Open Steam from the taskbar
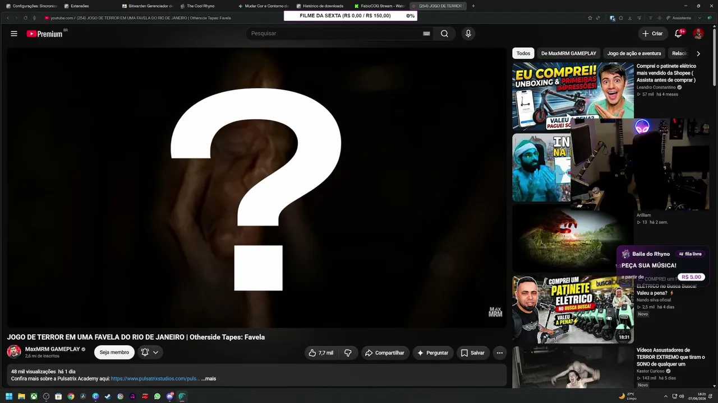Image resolution: width=718 pixels, height=403 pixels. (x=108, y=396)
